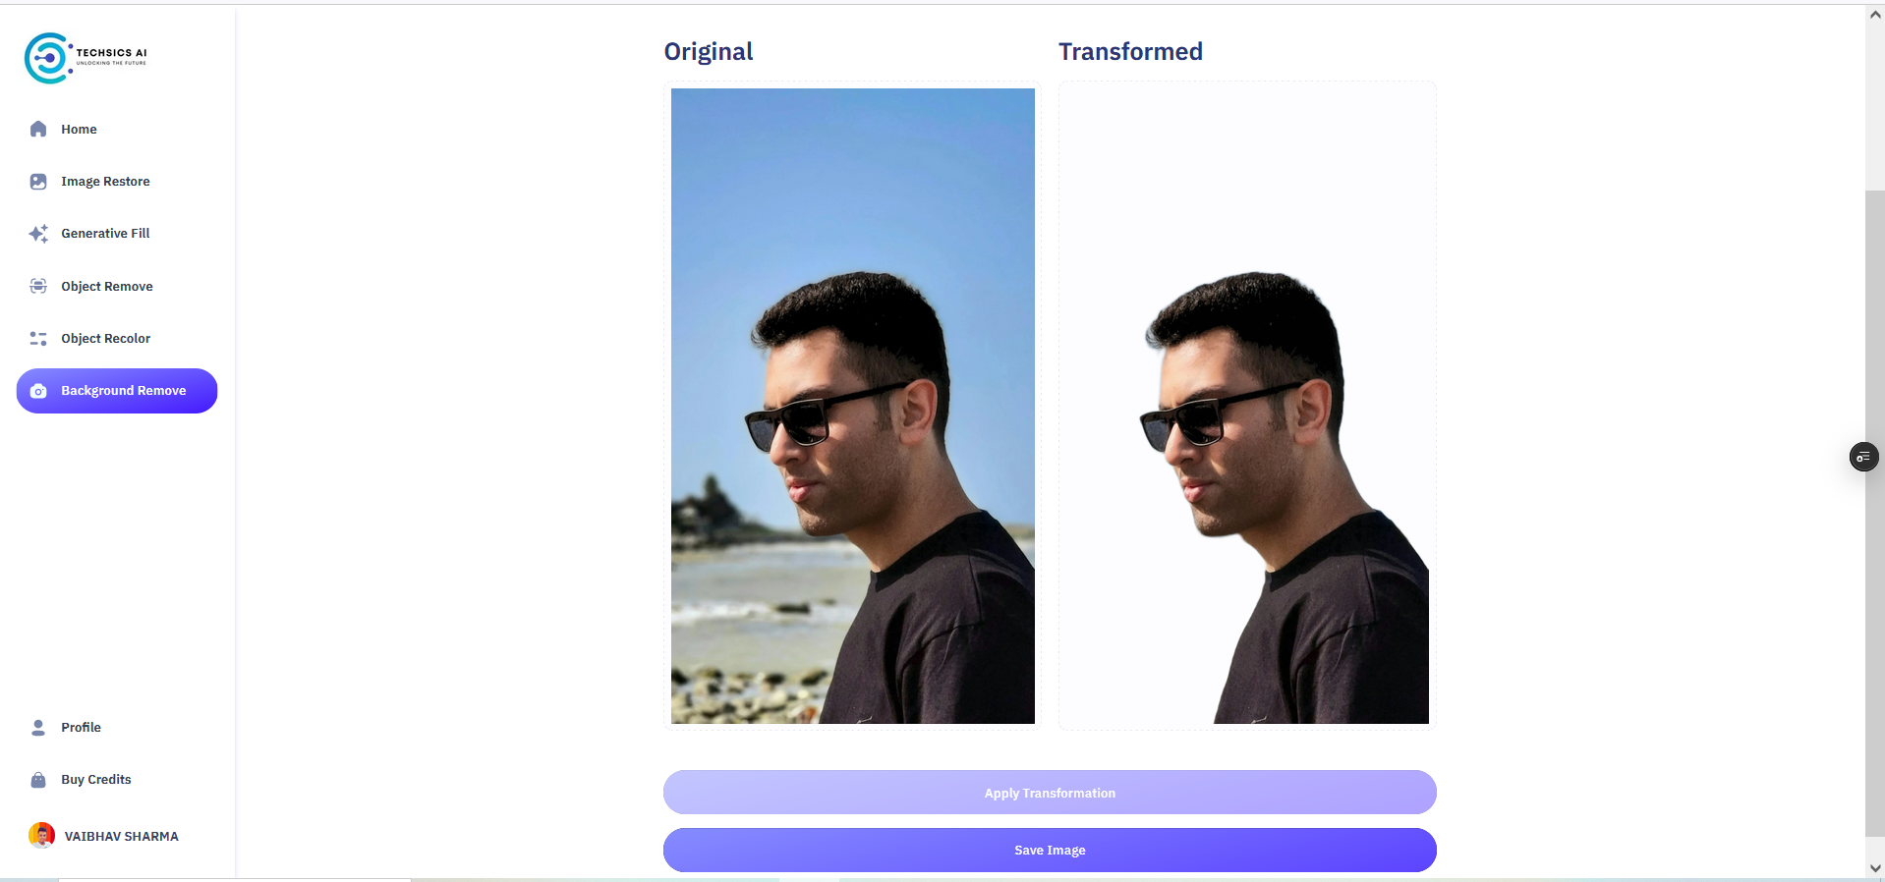Image resolution: width=1885 pixels, height=882 pixels.
Task: Click the Vaibhav Sharma user avatar
Action: 41,835
